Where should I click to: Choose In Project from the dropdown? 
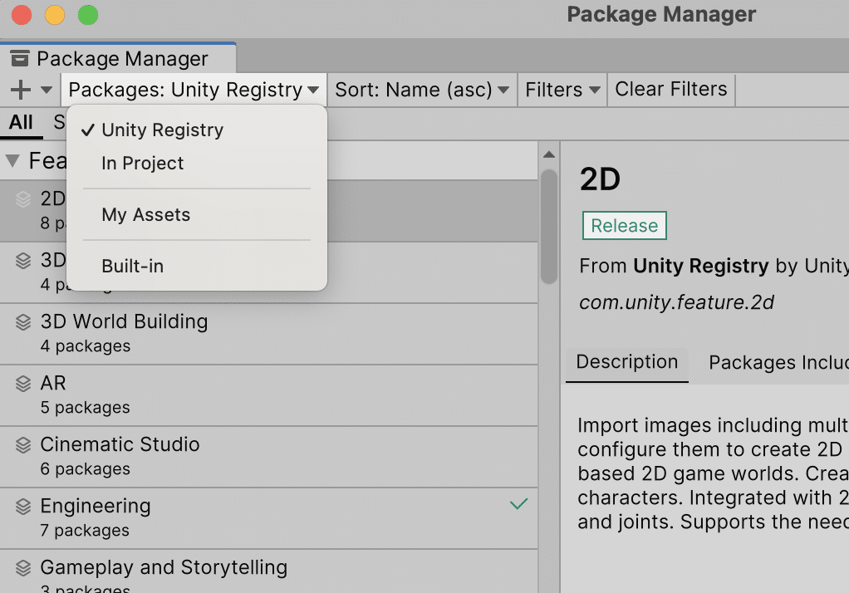coord(143,164)
